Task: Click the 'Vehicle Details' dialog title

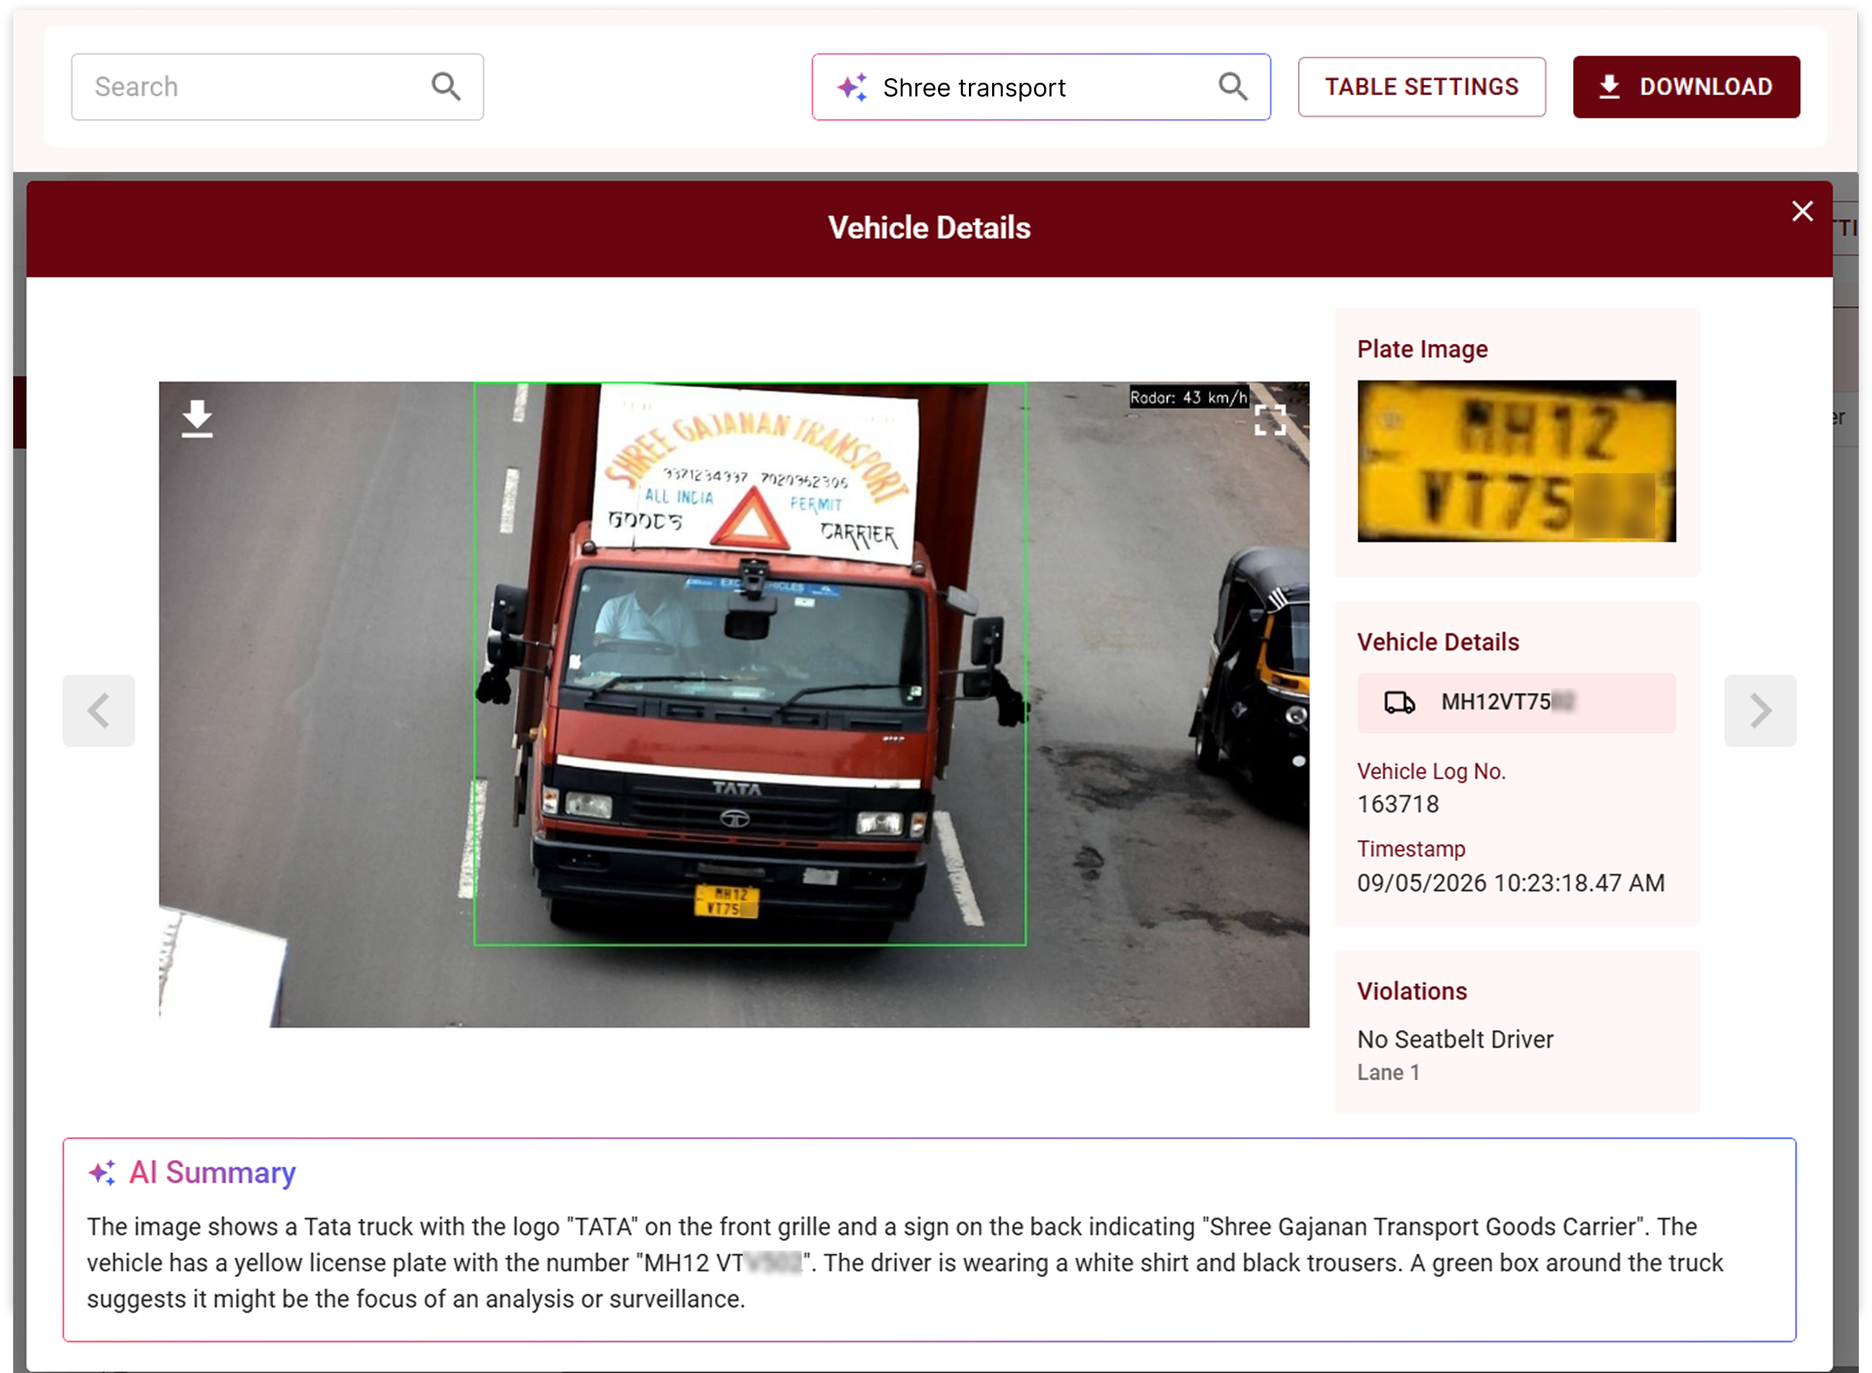Action: [929, 228]
